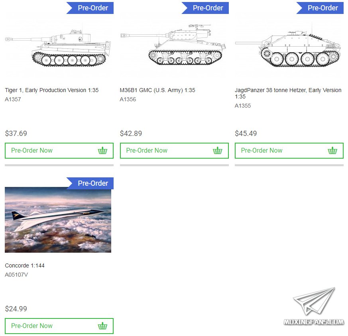
Task: Open the JagdPanzer Hetzer drawing thumbnail
Action: tap(288, 47)
